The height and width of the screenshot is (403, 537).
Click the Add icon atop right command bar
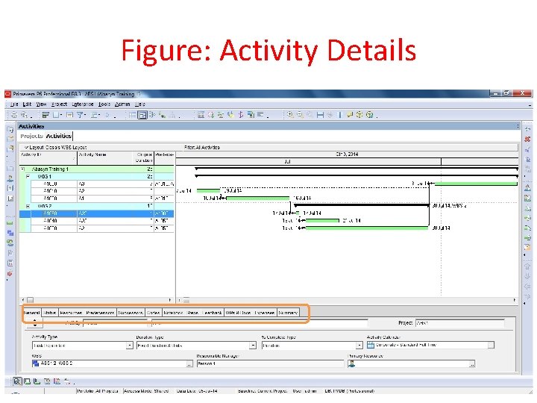coord(528,129)
